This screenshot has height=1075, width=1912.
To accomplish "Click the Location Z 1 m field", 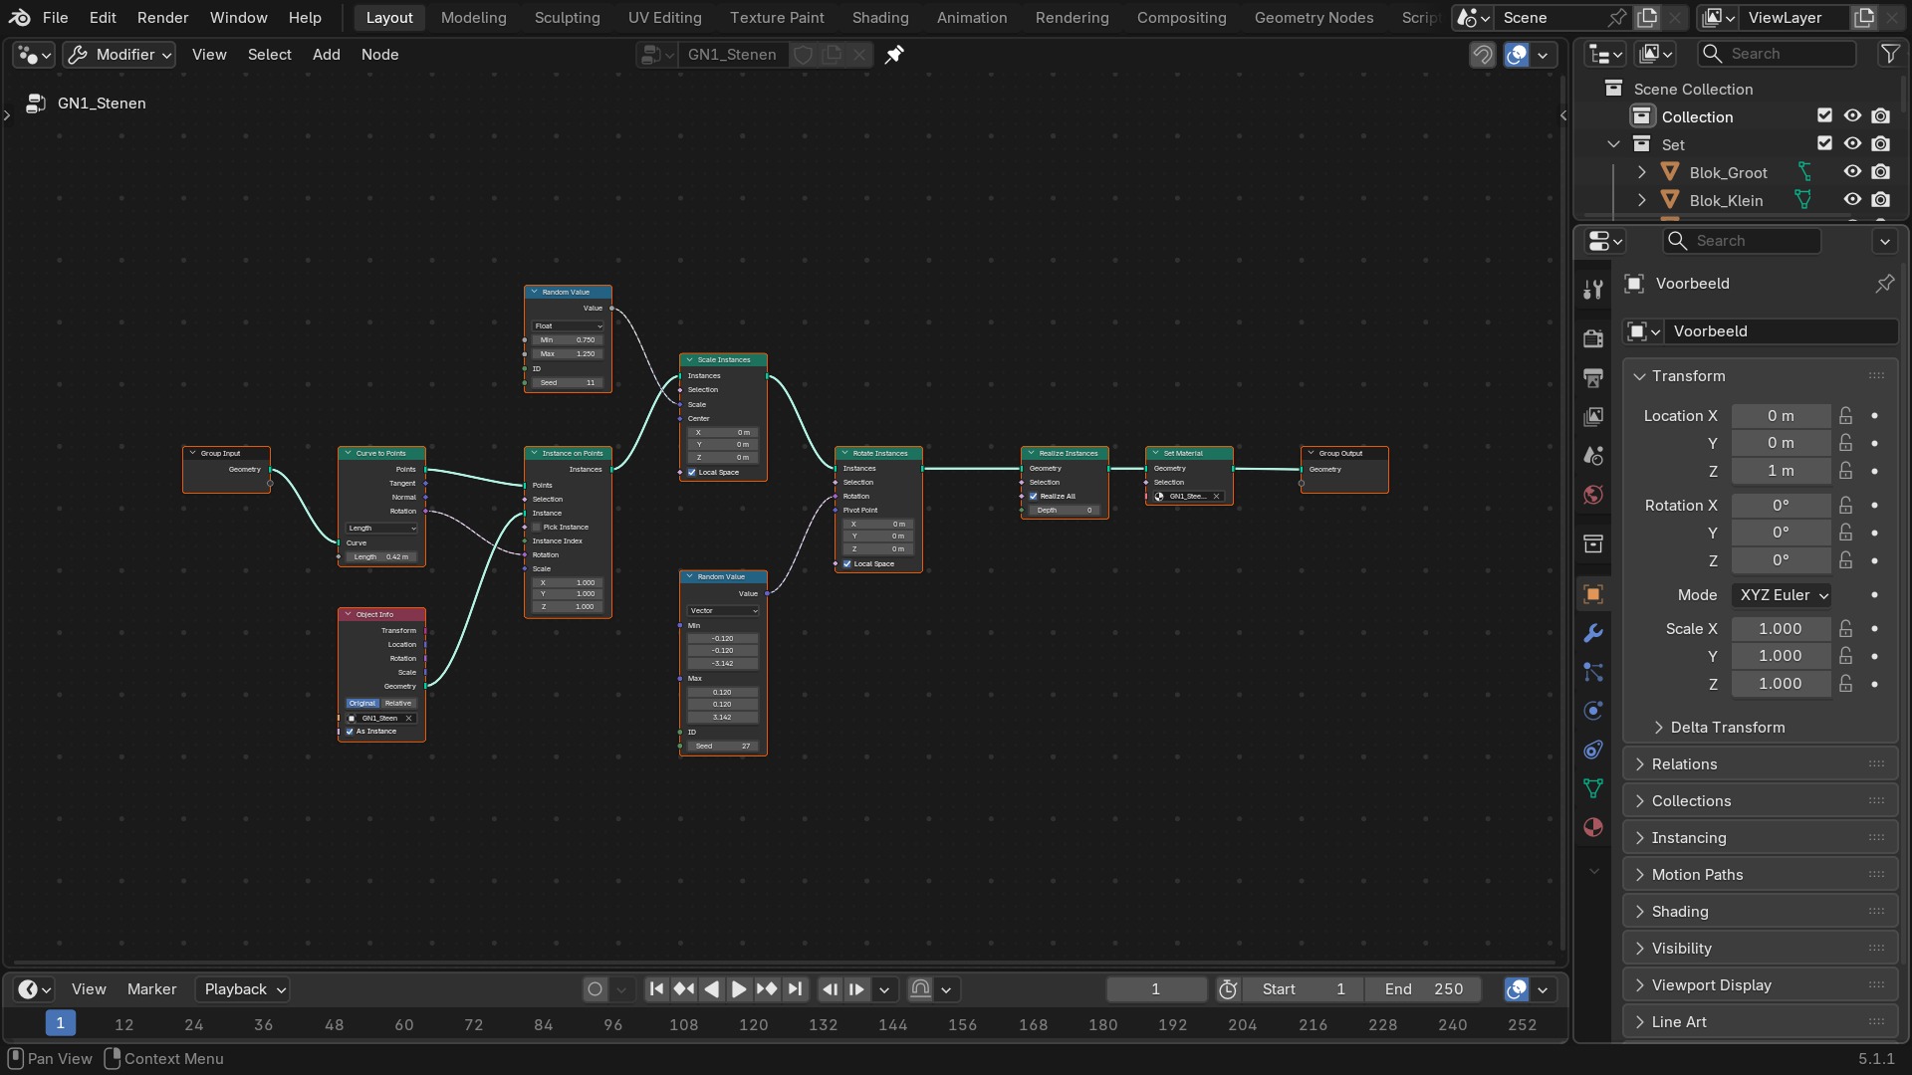I will 1781,471.
